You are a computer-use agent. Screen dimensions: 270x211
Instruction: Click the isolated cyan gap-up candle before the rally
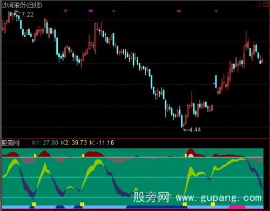(216, 81)
